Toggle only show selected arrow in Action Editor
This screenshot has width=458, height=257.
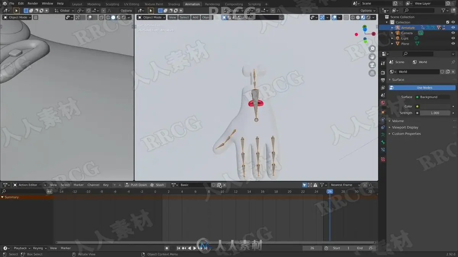click(x=304, y=185)
